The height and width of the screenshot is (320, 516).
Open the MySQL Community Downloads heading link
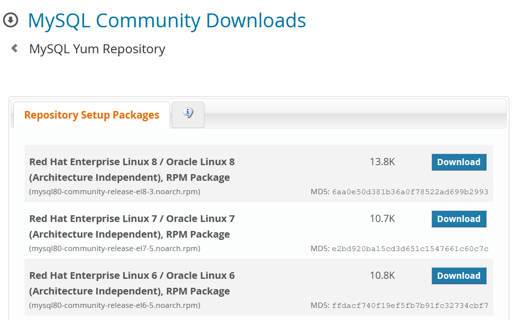click(167, 21)
